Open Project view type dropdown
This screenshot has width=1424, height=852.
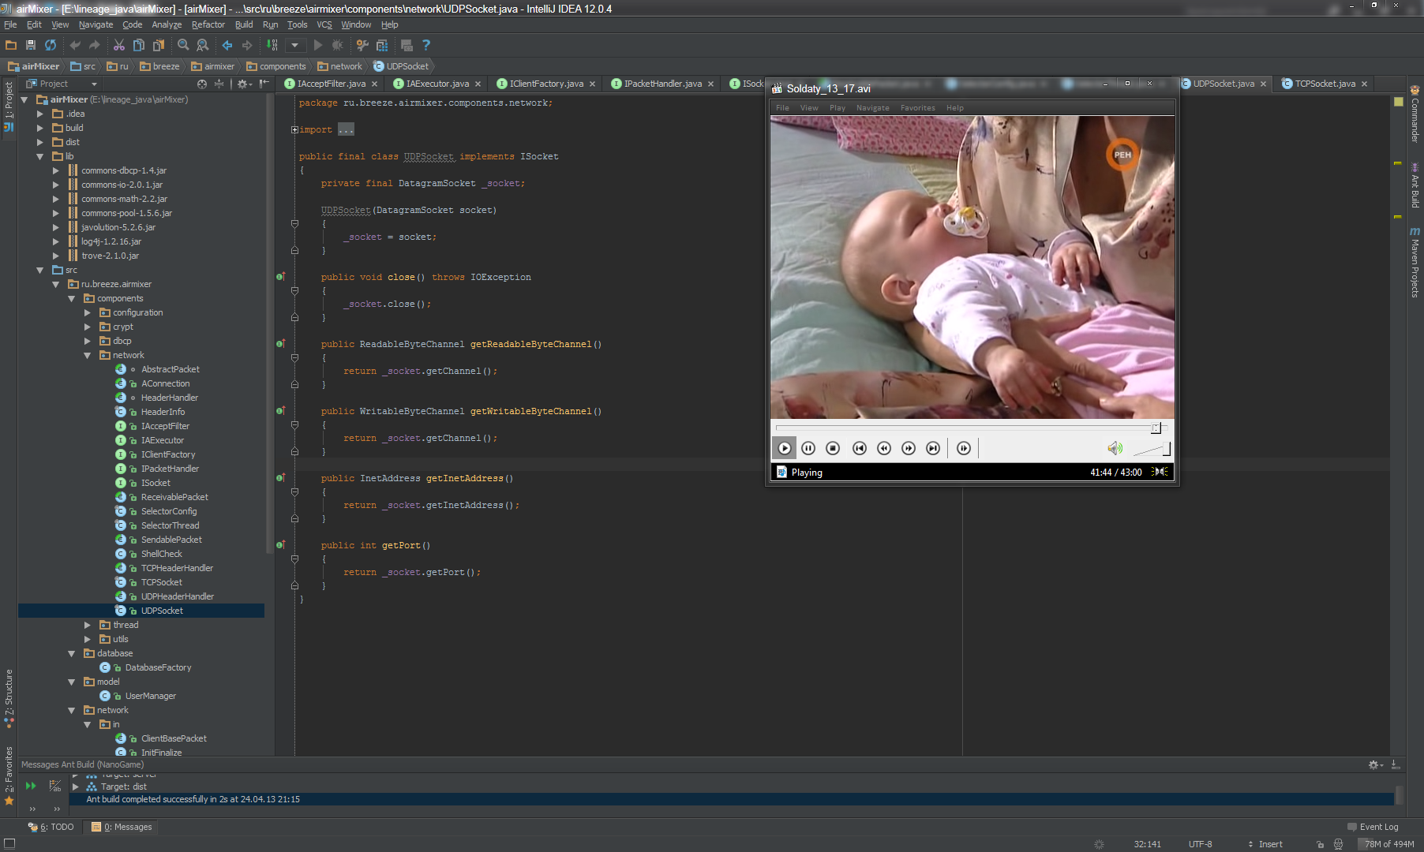(x=95, y=84)
